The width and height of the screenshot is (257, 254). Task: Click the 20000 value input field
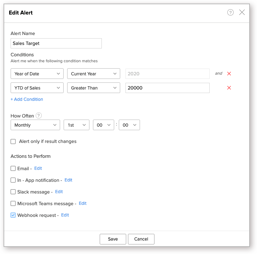coord(167,88)
